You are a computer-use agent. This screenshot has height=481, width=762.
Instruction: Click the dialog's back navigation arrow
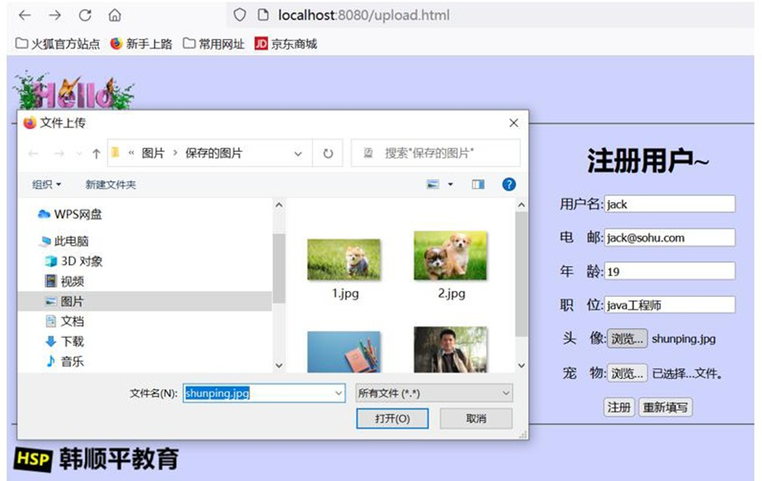click(33, 153)
